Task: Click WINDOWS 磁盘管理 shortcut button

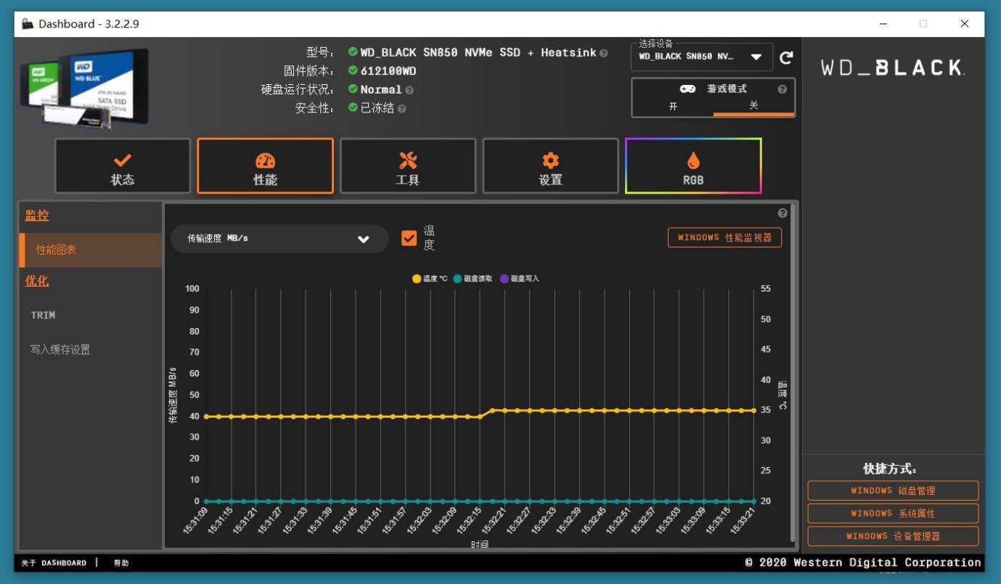Action: pyautogui.click(x=893, y=490)
